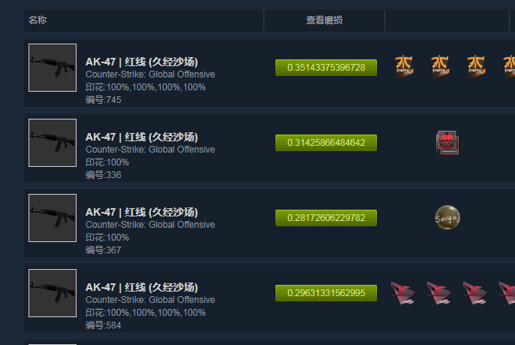Click first Fnatic sticker on item 745
This screenshot has height=345, width=515.
pos(404,67)
